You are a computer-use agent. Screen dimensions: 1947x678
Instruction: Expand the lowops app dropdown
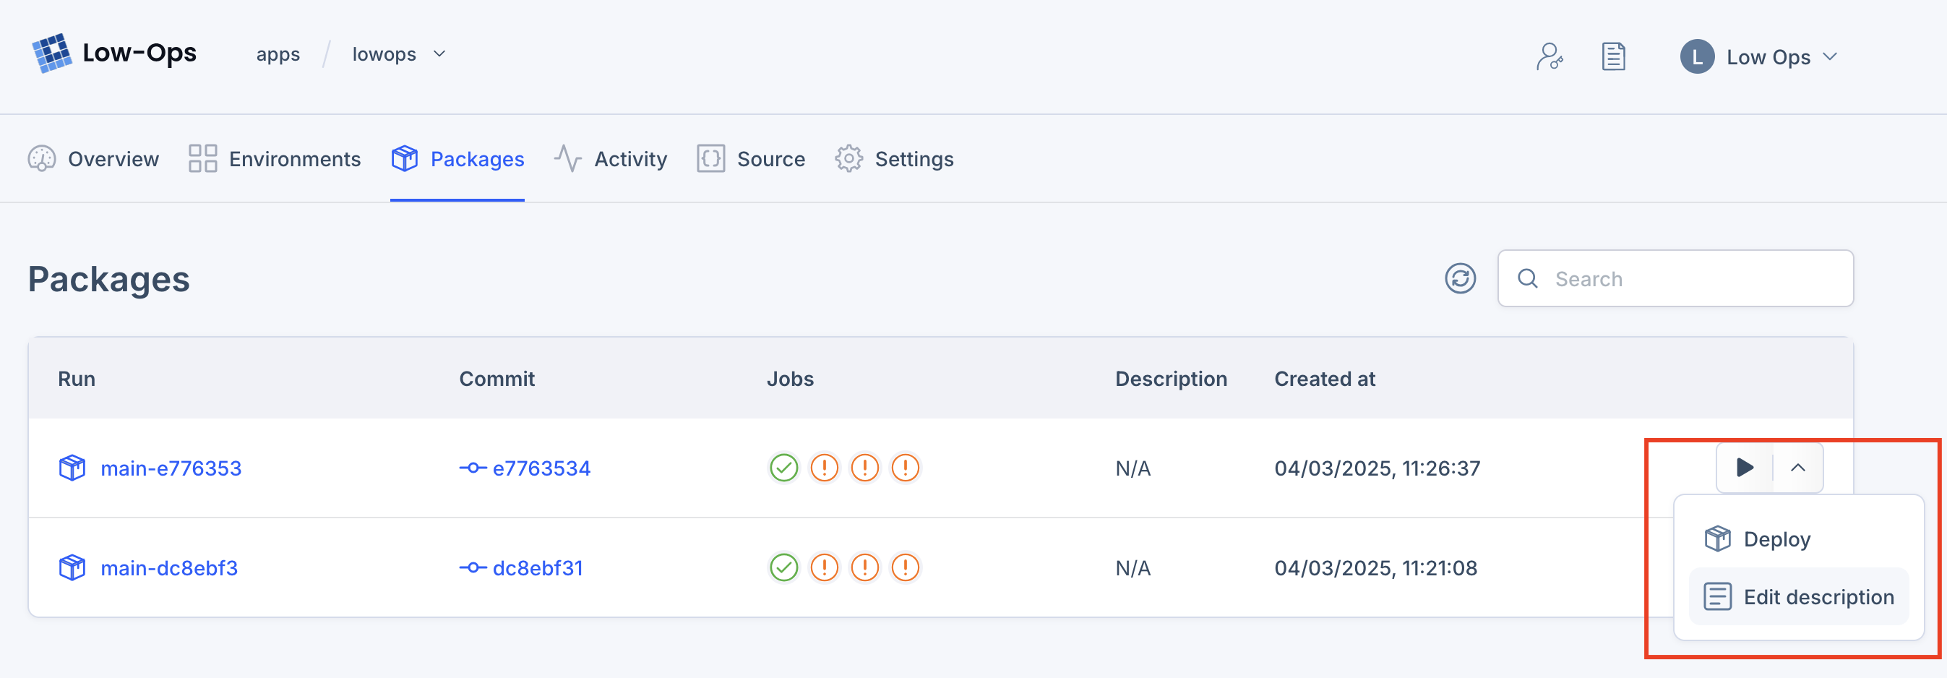pyautogui.click(x=439, y=54)
